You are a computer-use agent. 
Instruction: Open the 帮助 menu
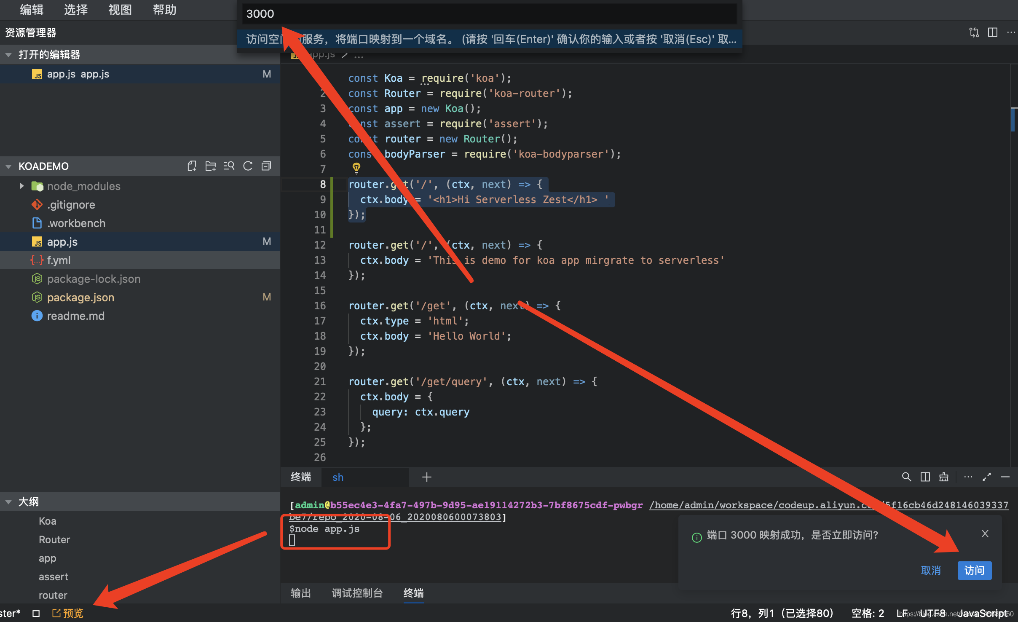164,10
